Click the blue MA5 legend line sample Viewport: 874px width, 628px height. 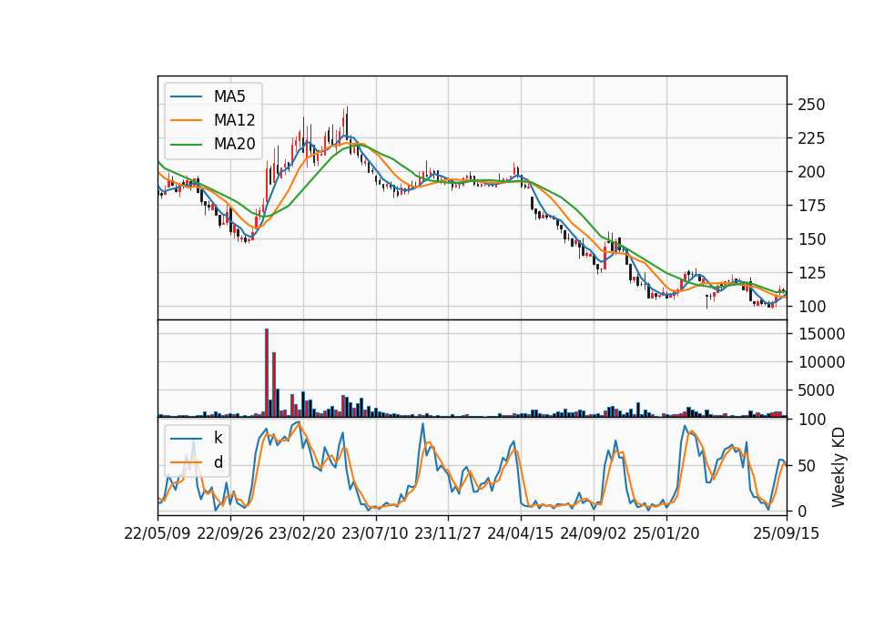pyautogui.click(x=186, y=96)
